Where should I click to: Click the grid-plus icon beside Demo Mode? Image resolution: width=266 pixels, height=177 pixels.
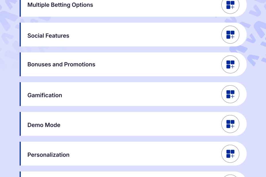(x=230, y=124)
